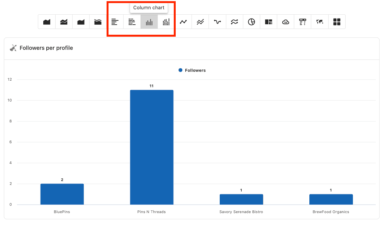385x227 pixels.
Task: Click the highlighted Column chart icon
Action: coord(149,22)
